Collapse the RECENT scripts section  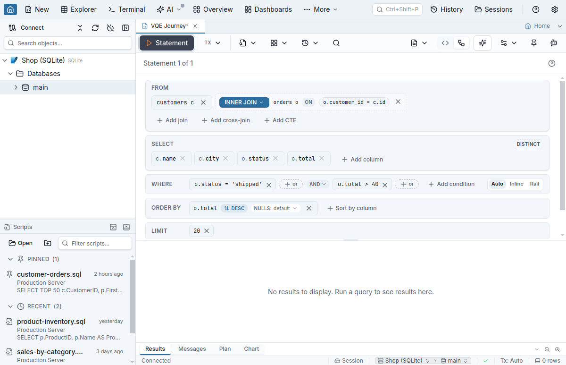10,306
